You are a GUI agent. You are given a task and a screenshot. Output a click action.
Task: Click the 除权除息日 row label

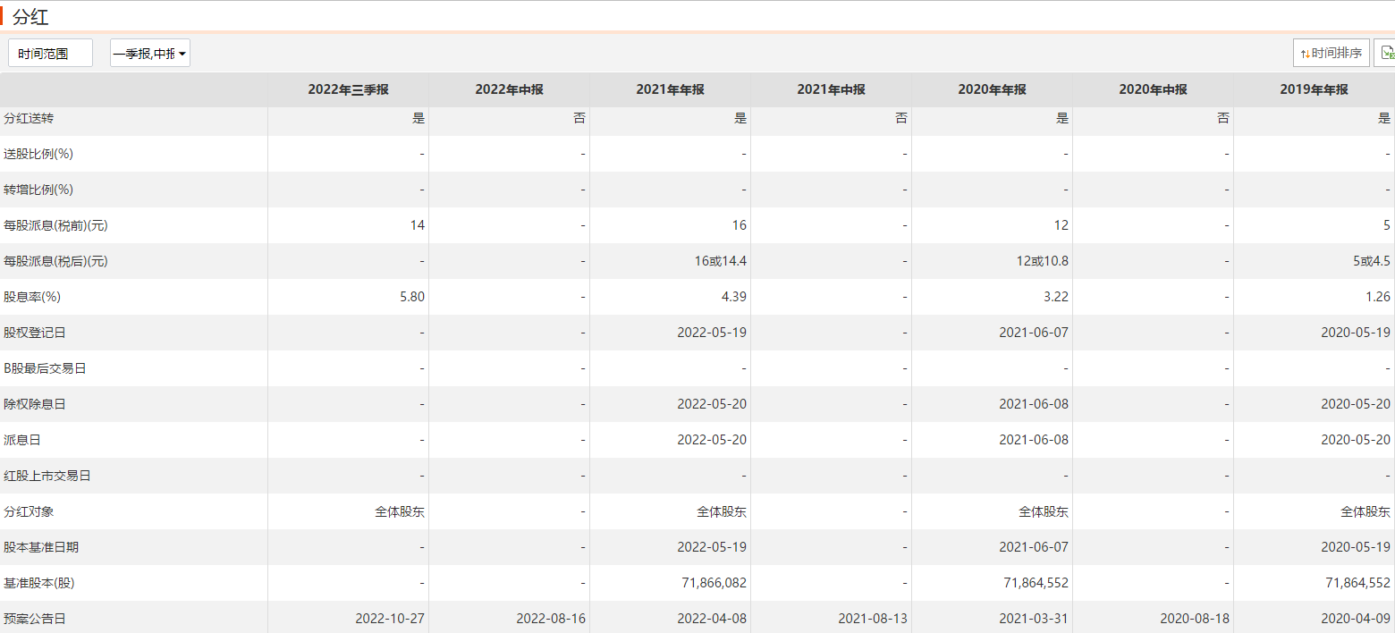click(x=35, y=404)
